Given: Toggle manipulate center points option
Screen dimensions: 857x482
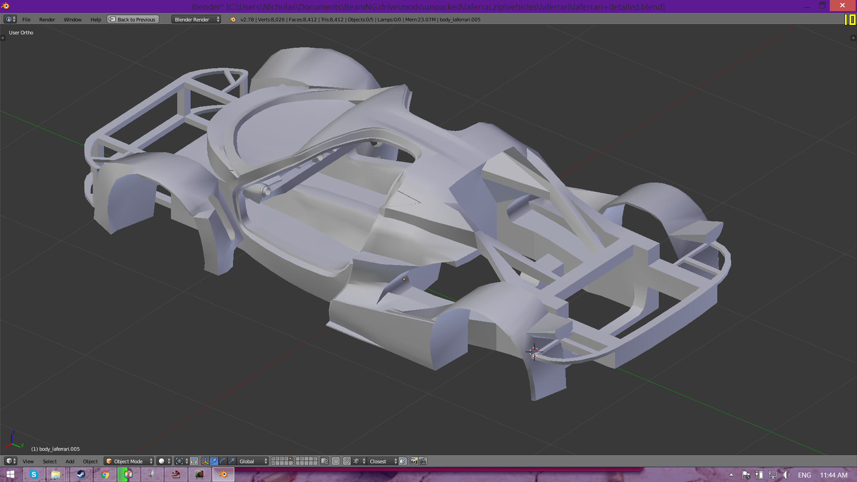Looking at the screenshot, I should pyautogui.click(x=194, y=461).
